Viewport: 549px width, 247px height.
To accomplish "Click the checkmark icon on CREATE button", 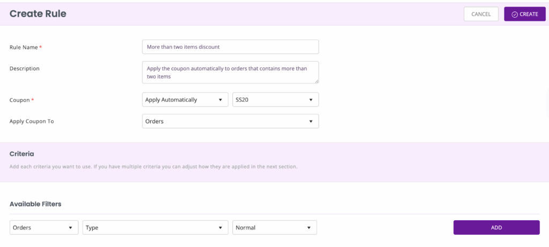I will click(x=514, y=14).
